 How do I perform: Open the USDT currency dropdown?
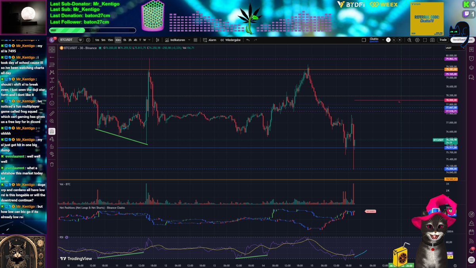click(x=455, y=48)
